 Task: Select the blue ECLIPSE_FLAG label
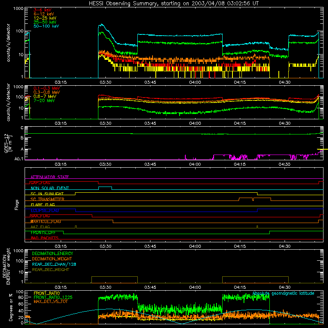pos(45,210)
